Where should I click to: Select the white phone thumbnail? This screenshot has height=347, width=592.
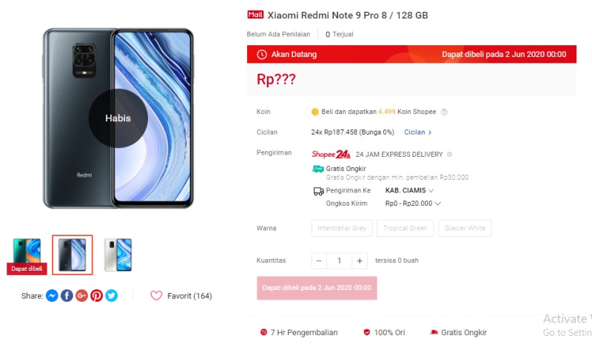tap(118, 255)
